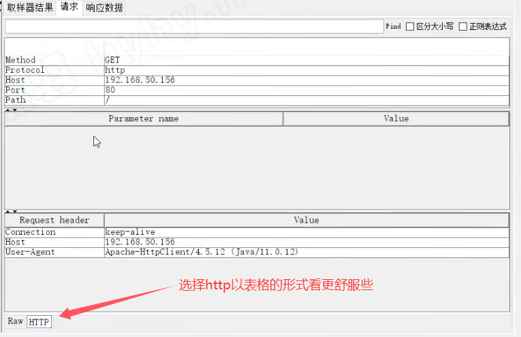
Task: Select 192.168.50.156 in the header table
Action: [x=306, y=242]
